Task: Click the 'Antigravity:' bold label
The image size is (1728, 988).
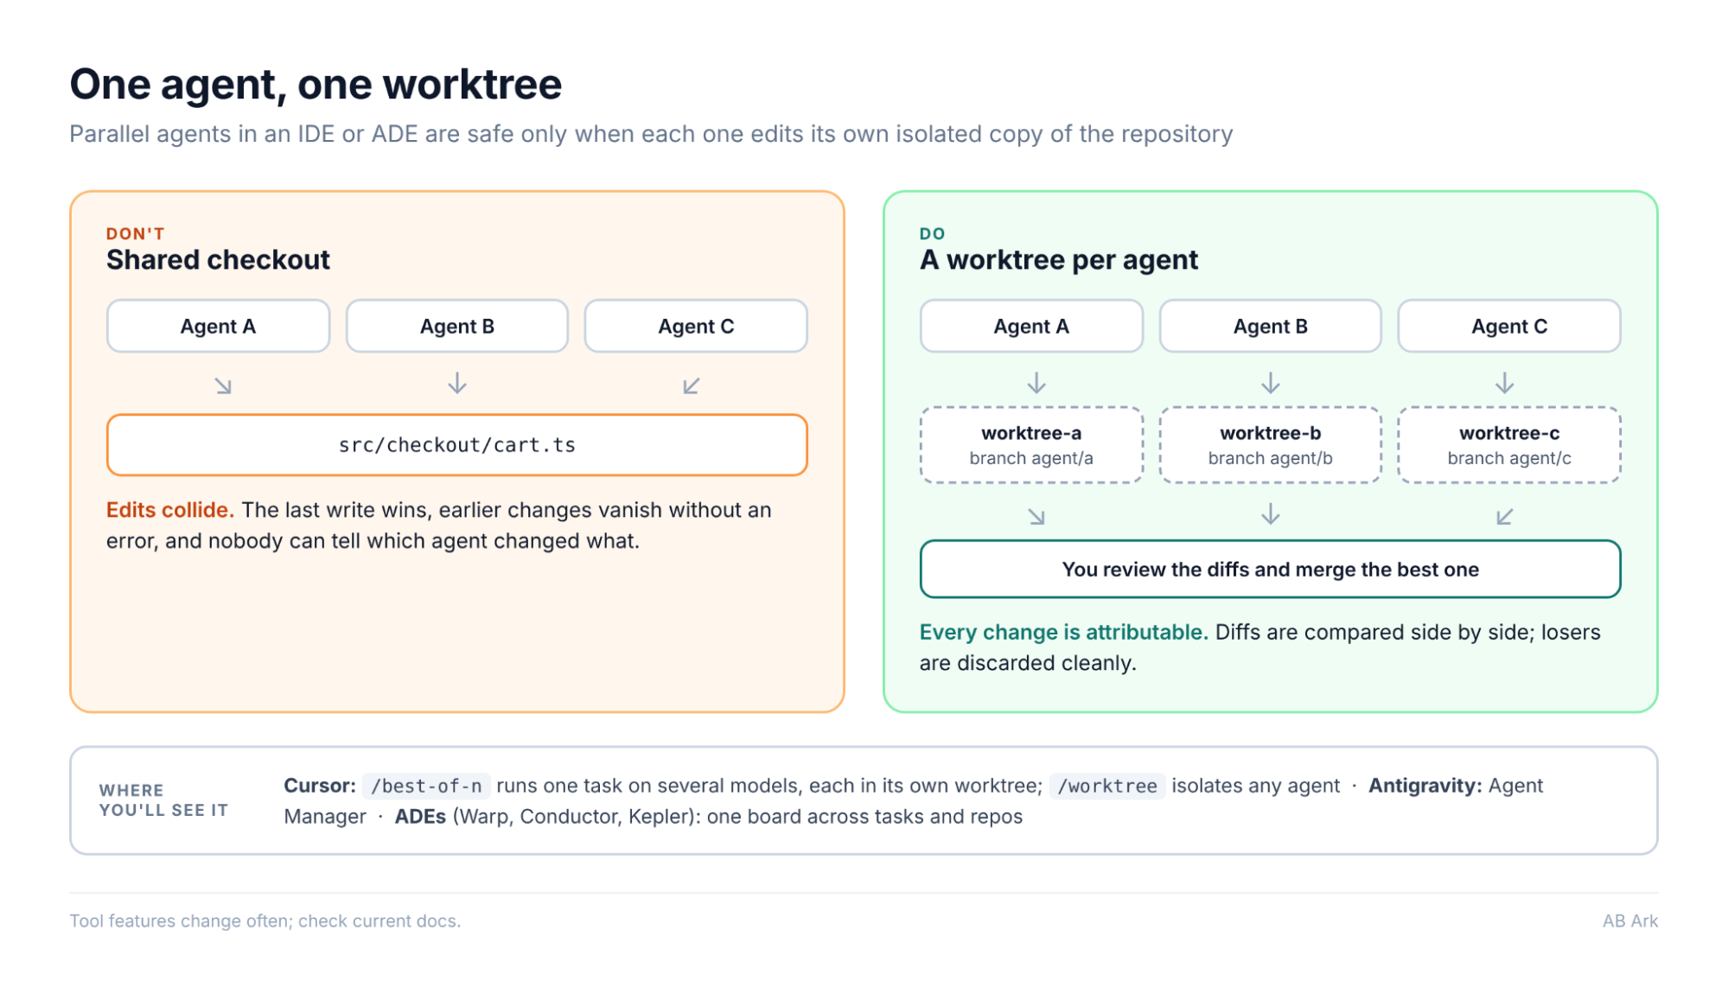Action: [x=1425, y=786]
